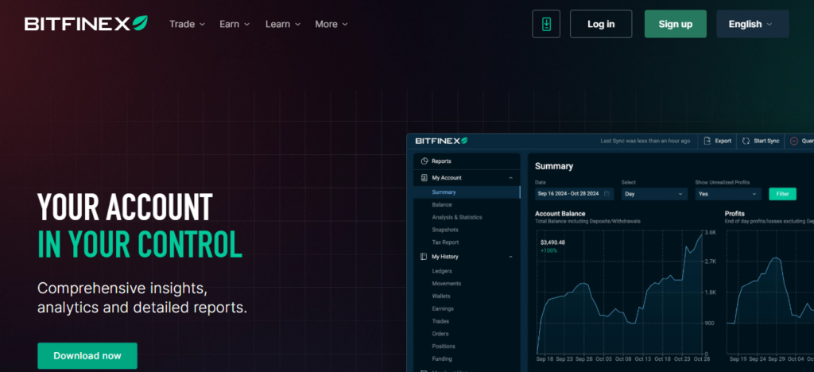Click the Filter button
The image size is (814, 372).
point(782,193)
